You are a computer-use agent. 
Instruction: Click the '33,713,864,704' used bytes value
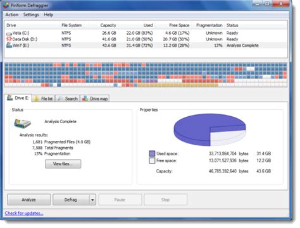point(223,153)
